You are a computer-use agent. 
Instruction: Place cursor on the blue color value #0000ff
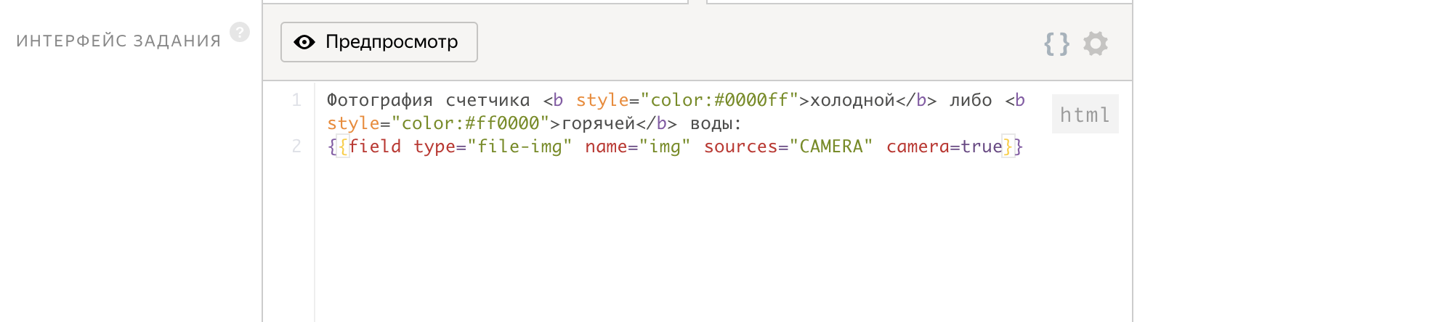(x=751, y=100)
